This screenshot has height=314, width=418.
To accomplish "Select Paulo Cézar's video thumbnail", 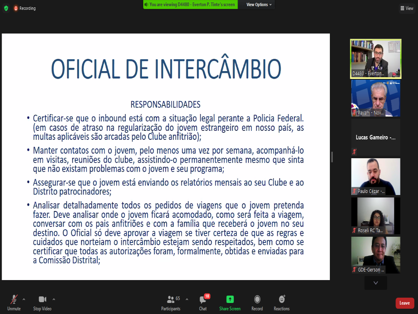I will pyautogui.click(x=376, y=177).
